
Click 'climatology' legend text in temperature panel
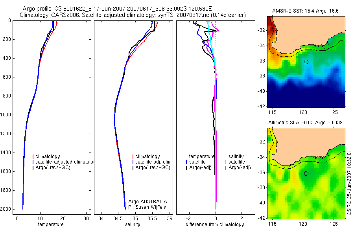(48, 156)
